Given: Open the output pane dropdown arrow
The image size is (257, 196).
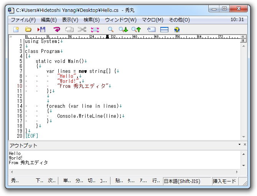Looking at the screenshot, I should (x=239, y=144).
